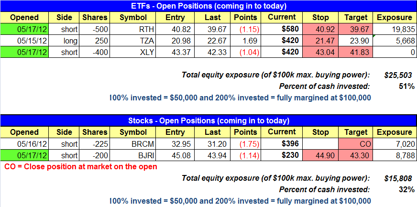Screen dimensions: 417x207
Task: Click the BJRI symbol cell
Action: tap(132, 155)
